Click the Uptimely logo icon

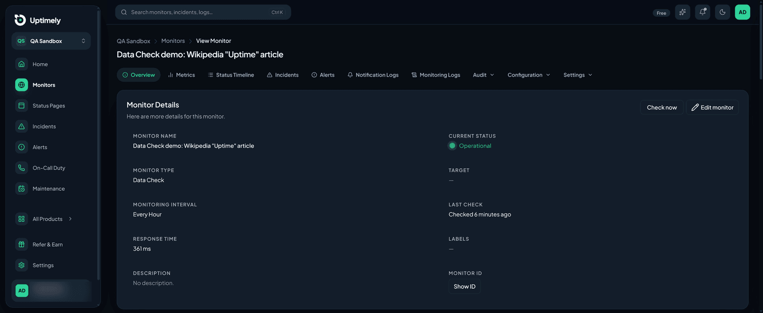[x=20, y=20]
